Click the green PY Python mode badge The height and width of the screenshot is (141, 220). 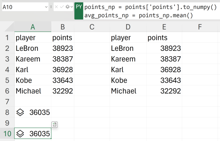79,7
